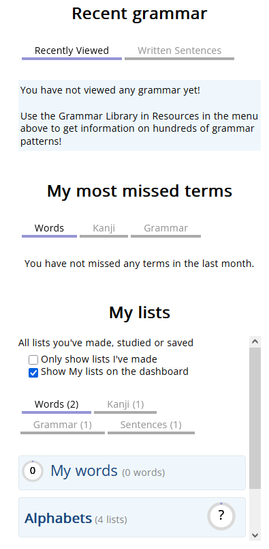Enable Only show lists I've made
The image size is (269, 549).
click(33, 360)
